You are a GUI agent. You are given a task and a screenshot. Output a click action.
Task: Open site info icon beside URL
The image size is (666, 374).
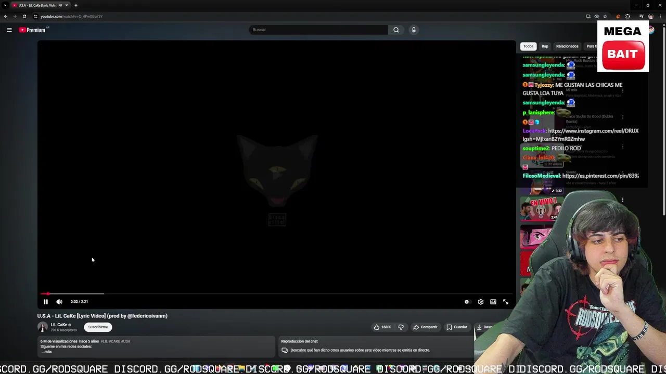pos(35,16)
